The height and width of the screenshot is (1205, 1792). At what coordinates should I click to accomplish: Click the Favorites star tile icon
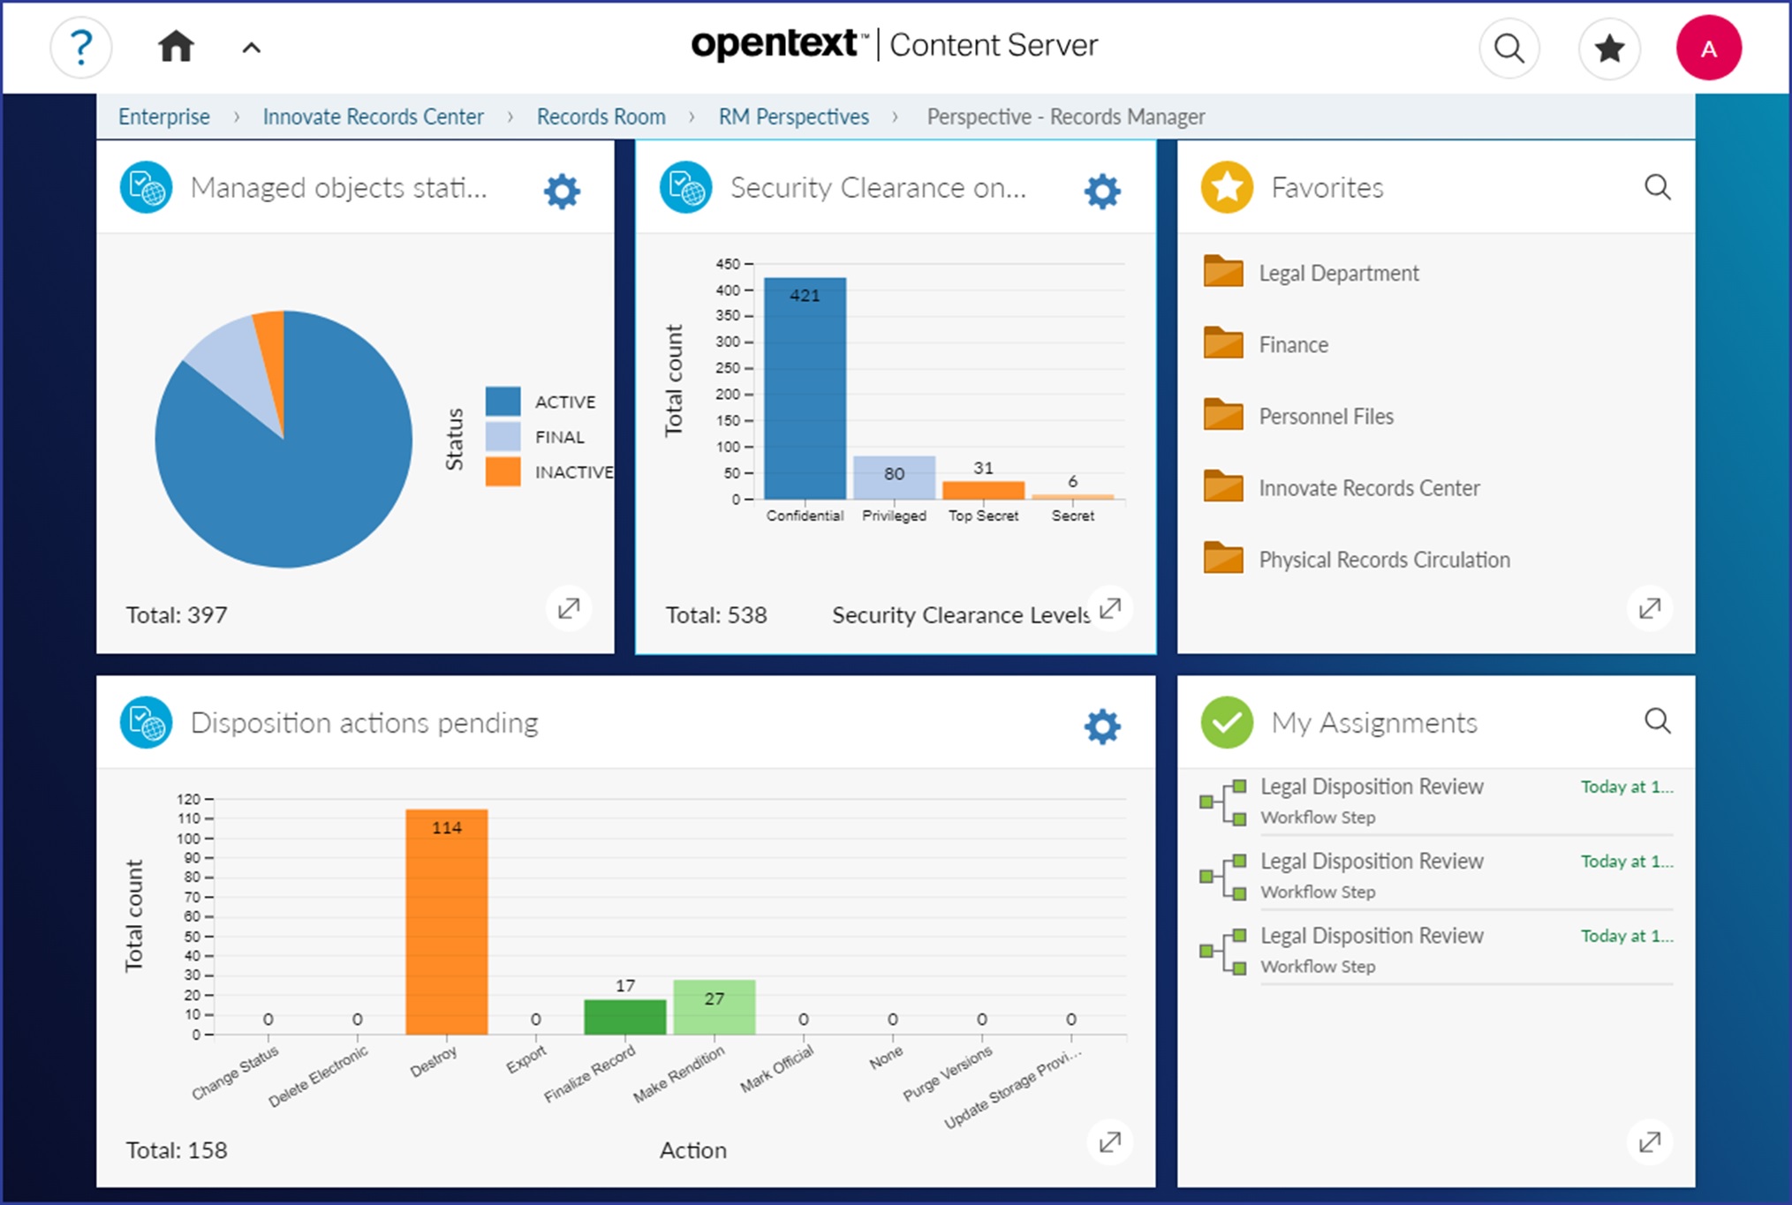(1227, 187)
